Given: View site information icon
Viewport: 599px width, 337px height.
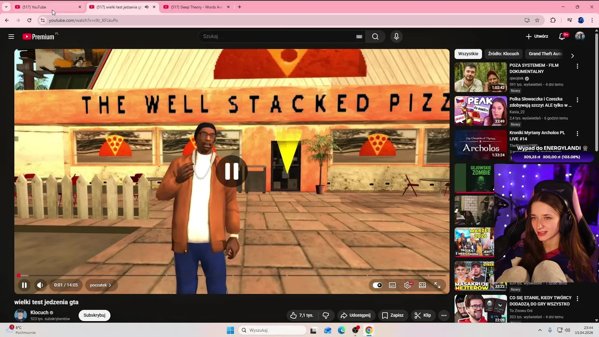Looking at the screenshot, I should [x=43, y=20].
